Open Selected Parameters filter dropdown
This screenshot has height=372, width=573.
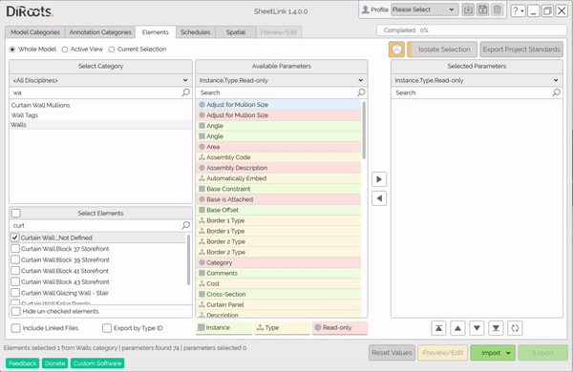477,80
